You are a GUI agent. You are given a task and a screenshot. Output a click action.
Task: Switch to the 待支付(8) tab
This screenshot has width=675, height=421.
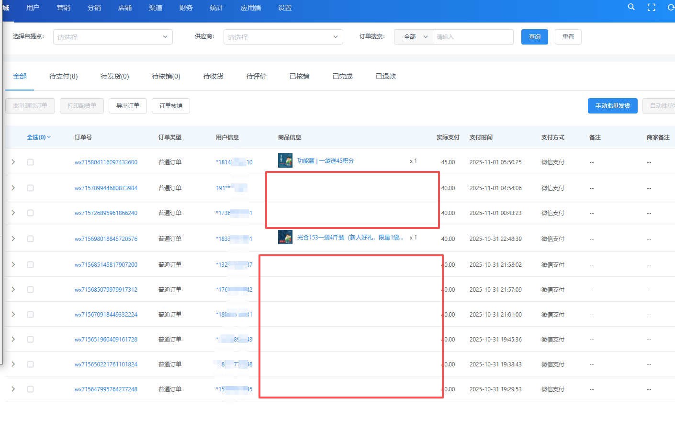pos(63,77)
